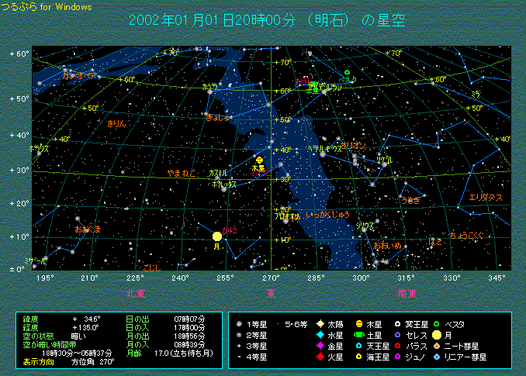Click the 東 (East) direction label

(271, 293)
